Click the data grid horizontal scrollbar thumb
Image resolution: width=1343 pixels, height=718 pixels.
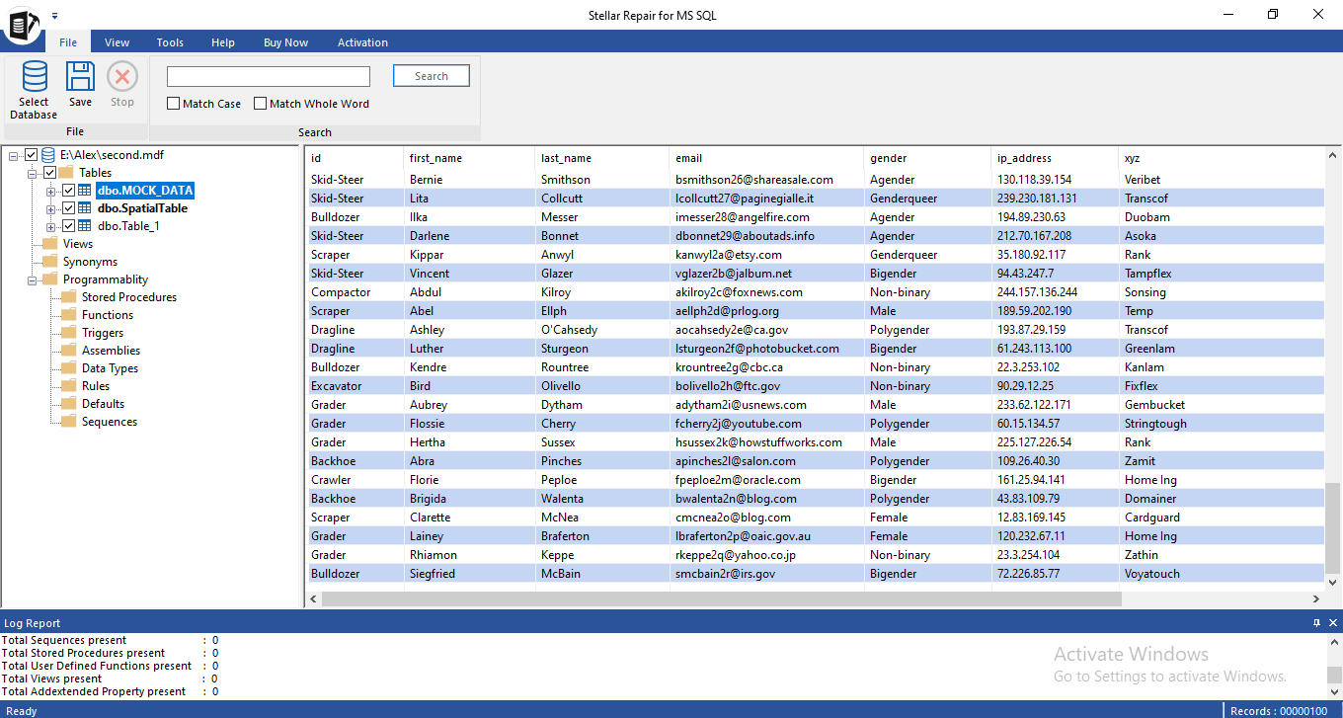point(722,598)
